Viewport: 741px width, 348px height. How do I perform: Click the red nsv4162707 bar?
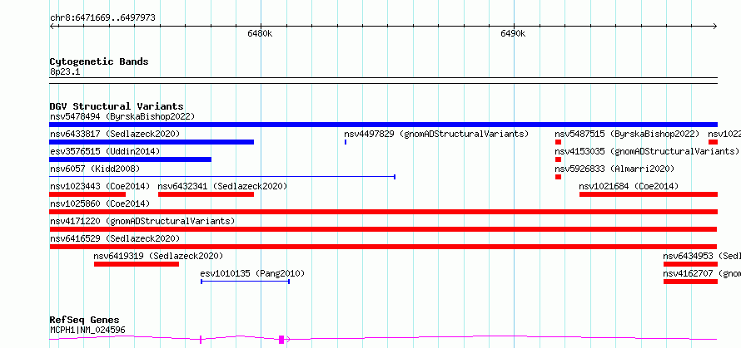(690, 282)
